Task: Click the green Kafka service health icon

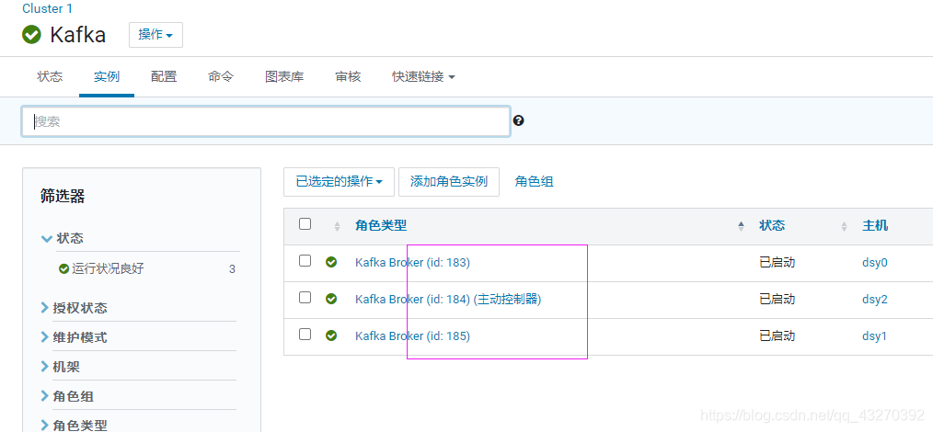Action: 31,34
